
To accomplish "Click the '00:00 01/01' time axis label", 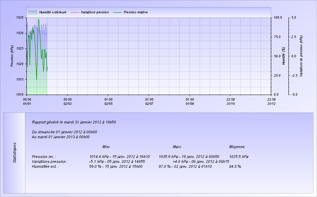I will tap(27, 102).
